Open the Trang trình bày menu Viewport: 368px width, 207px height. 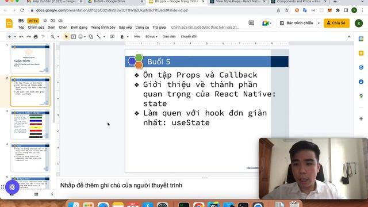(x=103, y=28)
